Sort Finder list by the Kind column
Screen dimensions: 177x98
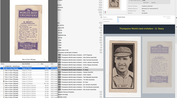pyautogui.click(x=52, y=64)
